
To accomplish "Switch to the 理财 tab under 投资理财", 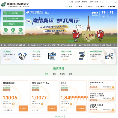I will pos(47,74).
